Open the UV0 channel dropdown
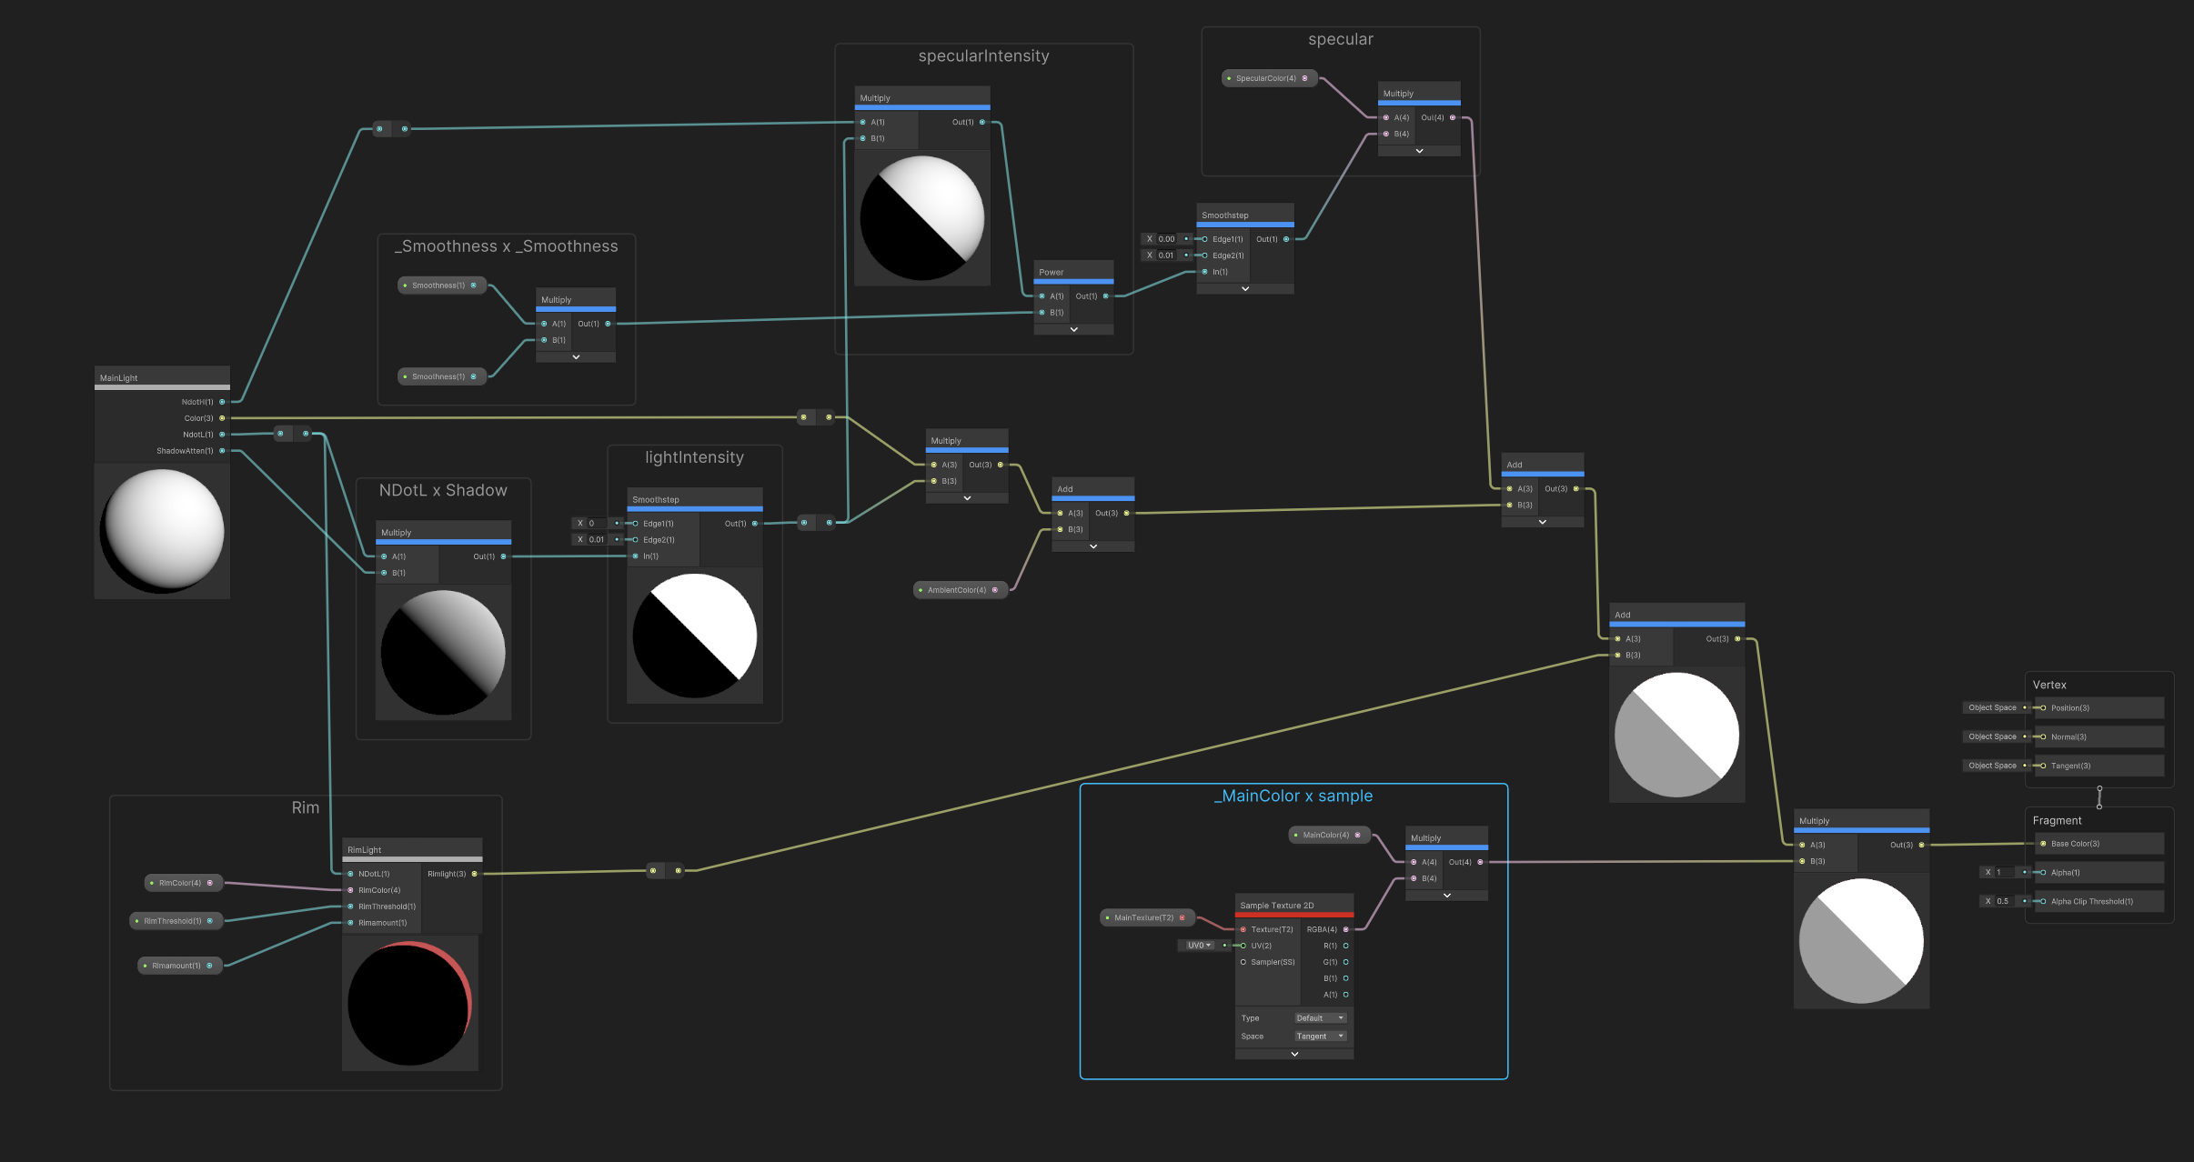Image resolution: width=2194 pixels, height=1162 pixels. click(x=1199, y=946)
